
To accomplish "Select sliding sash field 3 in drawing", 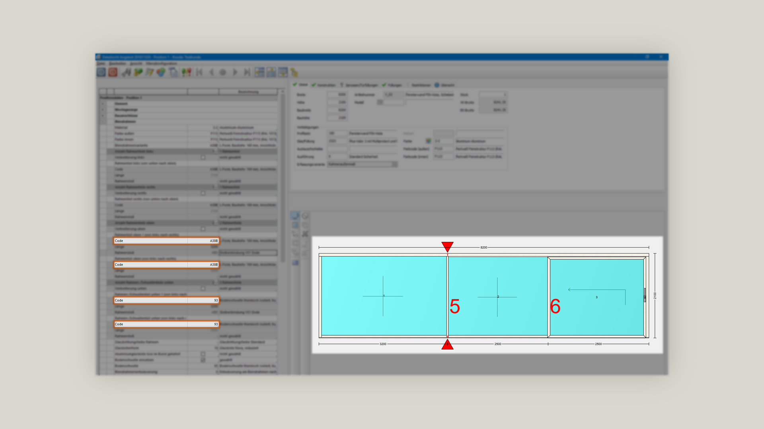I will tap(596, 297).
